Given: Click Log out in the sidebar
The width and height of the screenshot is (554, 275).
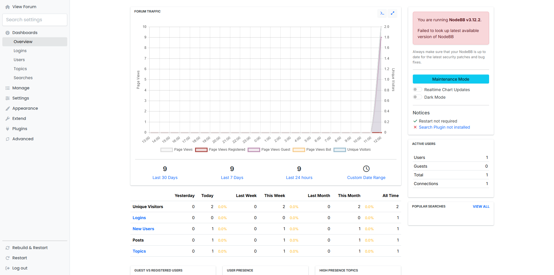Looking at the screenshot, I should coord(35,268).
